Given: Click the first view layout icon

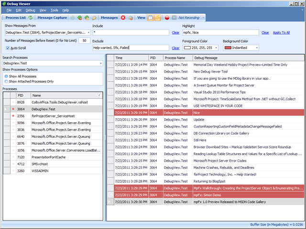Looking at the screenshot, I should pyautogui.click(x=150, y=18).
